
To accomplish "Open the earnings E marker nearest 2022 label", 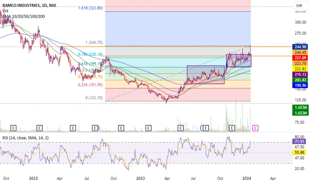I will pyautogui.click(x=39, y=128).
